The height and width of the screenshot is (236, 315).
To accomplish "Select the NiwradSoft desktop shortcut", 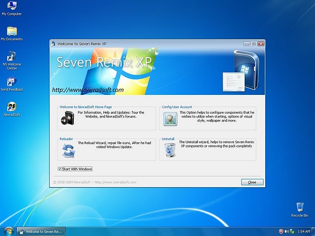I will point(12,109).
